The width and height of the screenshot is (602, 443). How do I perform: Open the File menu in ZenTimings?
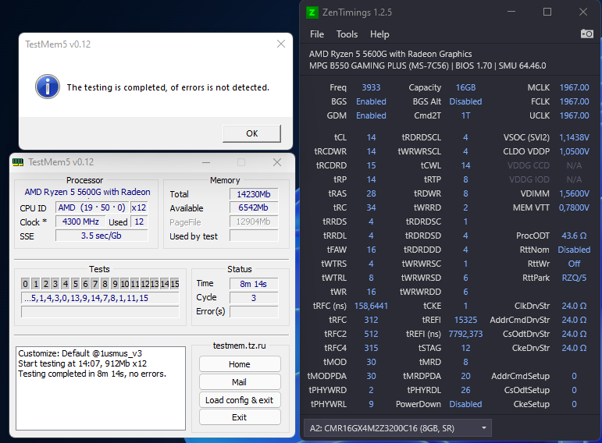[x=317, y=34]
